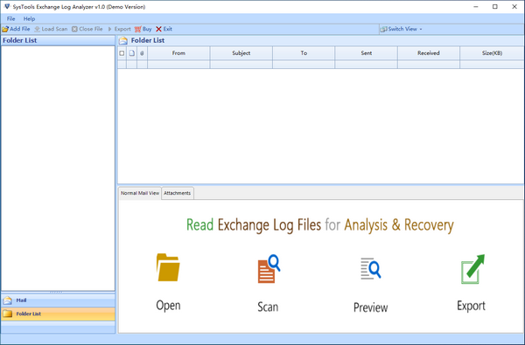Sort by the Sent column

pos(367,53)
